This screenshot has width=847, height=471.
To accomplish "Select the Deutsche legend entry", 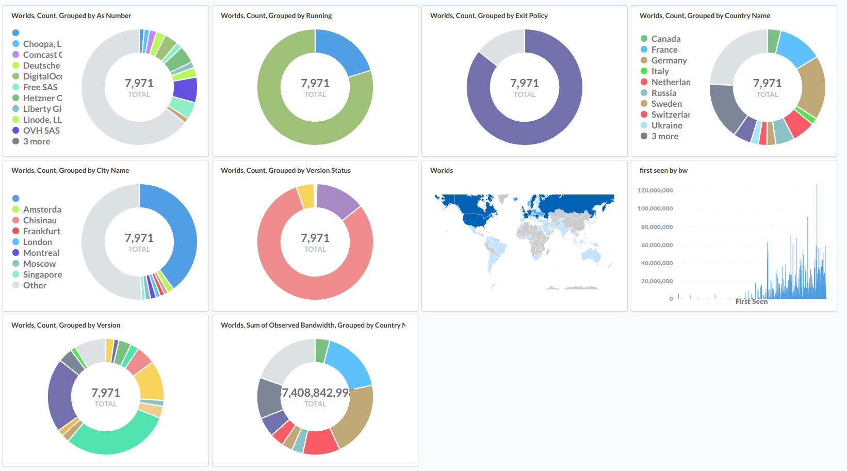I will pyautogui.click(x=36, y=66).
